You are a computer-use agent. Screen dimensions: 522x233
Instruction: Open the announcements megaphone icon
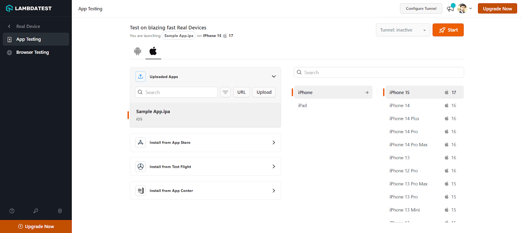coord(451,8)
